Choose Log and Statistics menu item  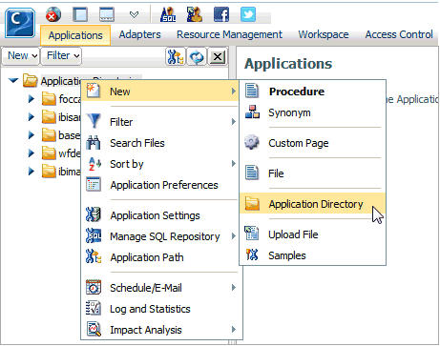pos(161,309)
